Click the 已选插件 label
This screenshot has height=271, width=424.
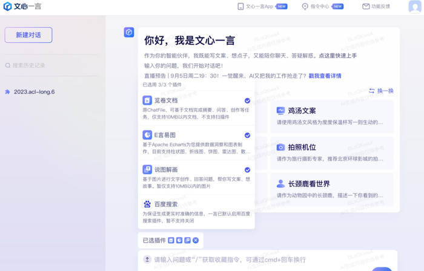coord(154,240)
